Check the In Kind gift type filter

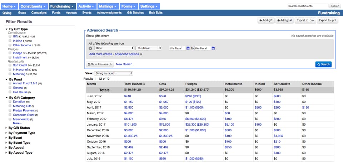[x=10, y=41]
